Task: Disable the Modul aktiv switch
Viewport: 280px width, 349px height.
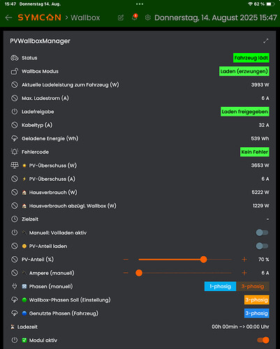Action: coord(263,340)
